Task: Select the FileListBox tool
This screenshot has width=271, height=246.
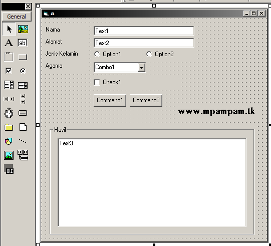Action: pyautogui.click(x=23, y=127)
